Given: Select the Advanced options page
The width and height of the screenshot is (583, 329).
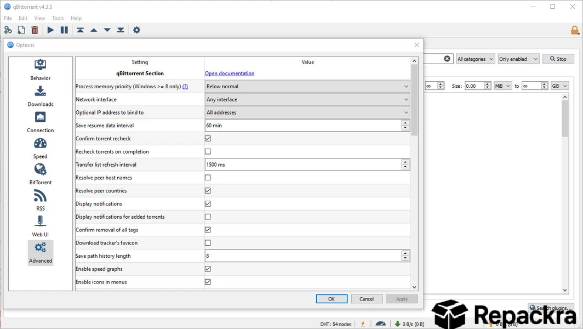Looking at the screenshot, I should pos(41,253).
